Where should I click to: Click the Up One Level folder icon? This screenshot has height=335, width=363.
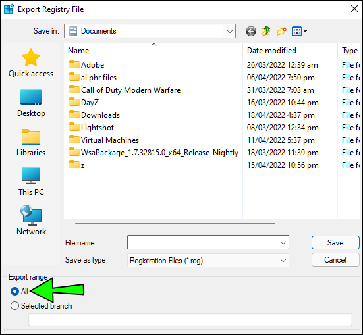pos(266,31)
